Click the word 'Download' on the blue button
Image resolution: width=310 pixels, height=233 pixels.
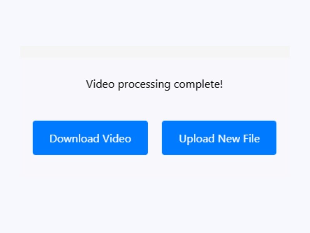pos(74,138)
